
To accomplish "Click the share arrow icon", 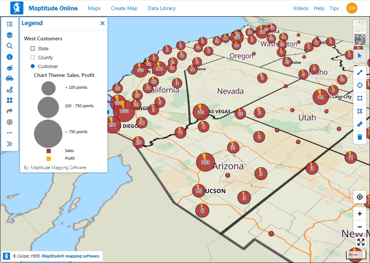I will point(9,111).
